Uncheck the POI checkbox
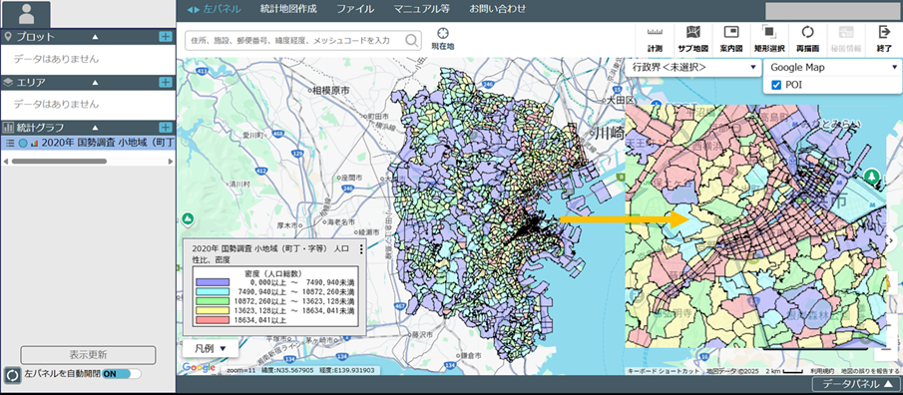The image size is (903, 395). 775,85
